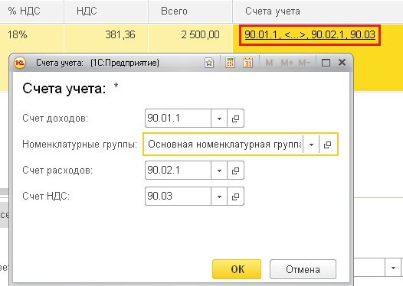Click the Основная номенклатурная группа field
403x286 pixels.
point(224,145)
